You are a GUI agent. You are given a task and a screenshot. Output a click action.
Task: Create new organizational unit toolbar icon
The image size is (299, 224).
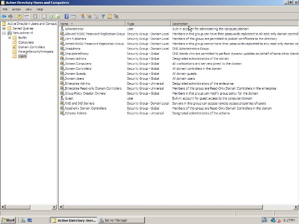tap(96, 17)
